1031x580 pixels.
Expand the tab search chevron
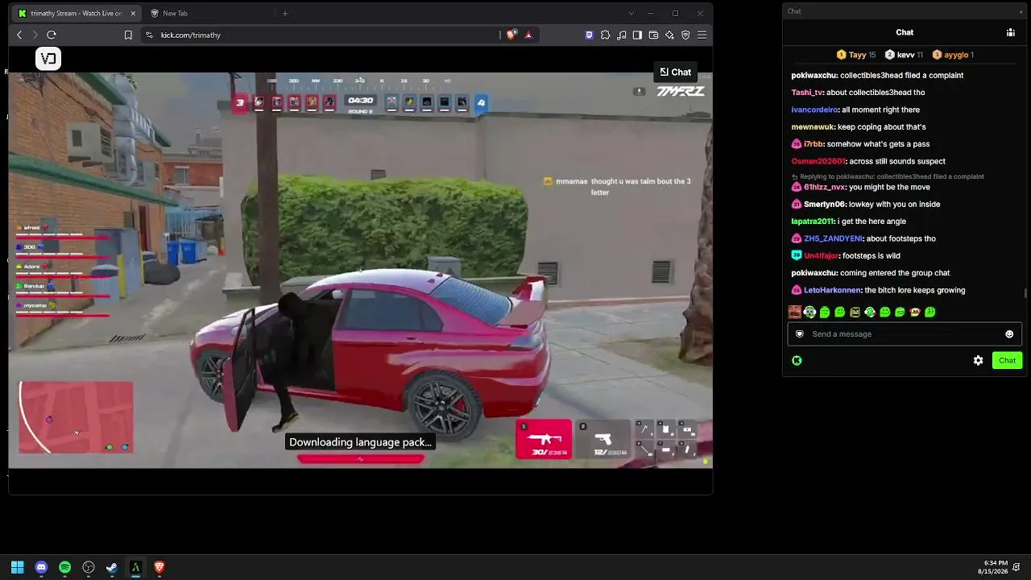(631, 13)
